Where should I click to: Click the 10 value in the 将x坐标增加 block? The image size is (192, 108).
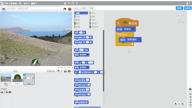[87, 80]
